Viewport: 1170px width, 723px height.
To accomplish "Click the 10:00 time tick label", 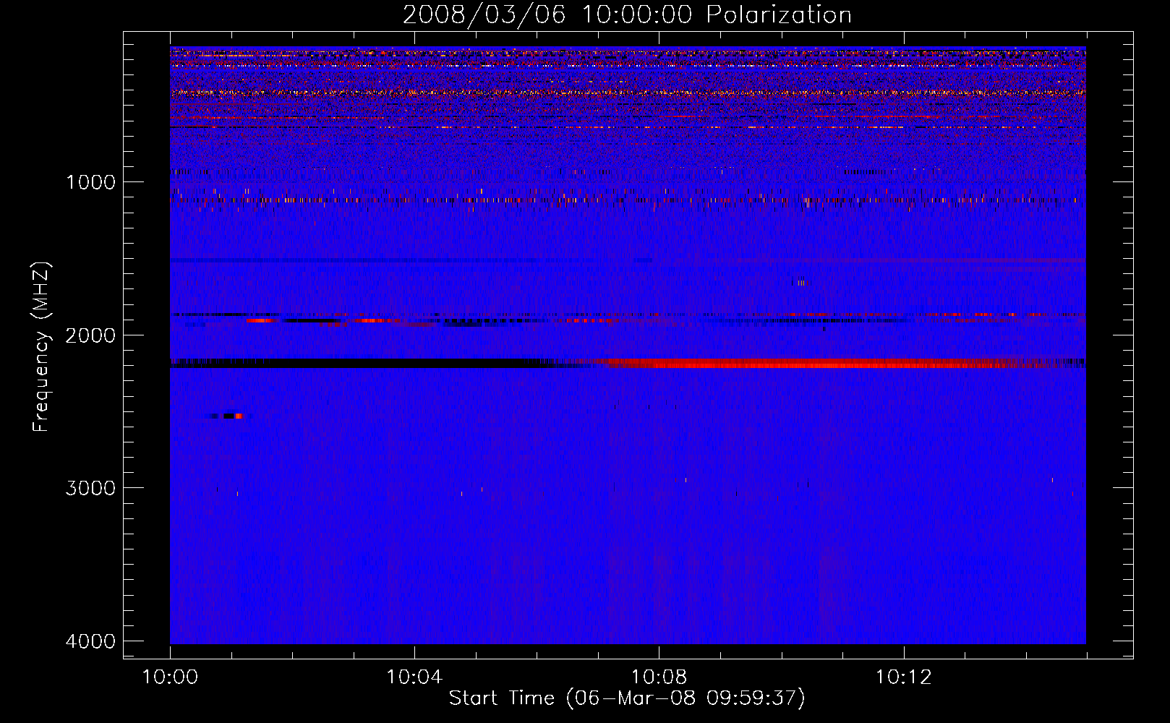I will tap(170, 677).
